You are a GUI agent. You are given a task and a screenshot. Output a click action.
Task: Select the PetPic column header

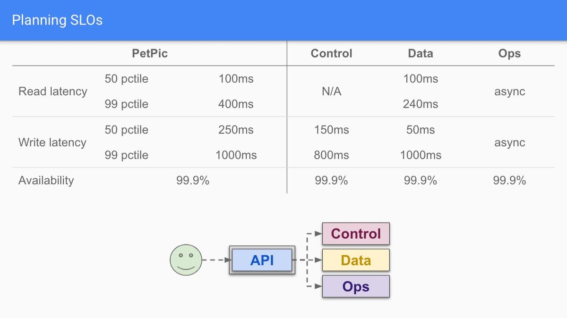click(x=150, y=53)
